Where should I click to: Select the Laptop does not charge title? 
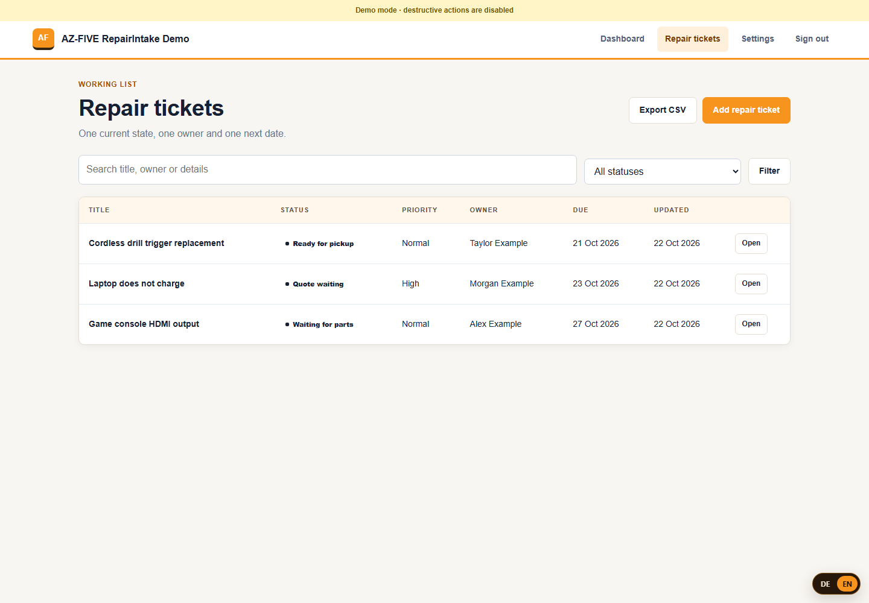(x=136, y=283)
